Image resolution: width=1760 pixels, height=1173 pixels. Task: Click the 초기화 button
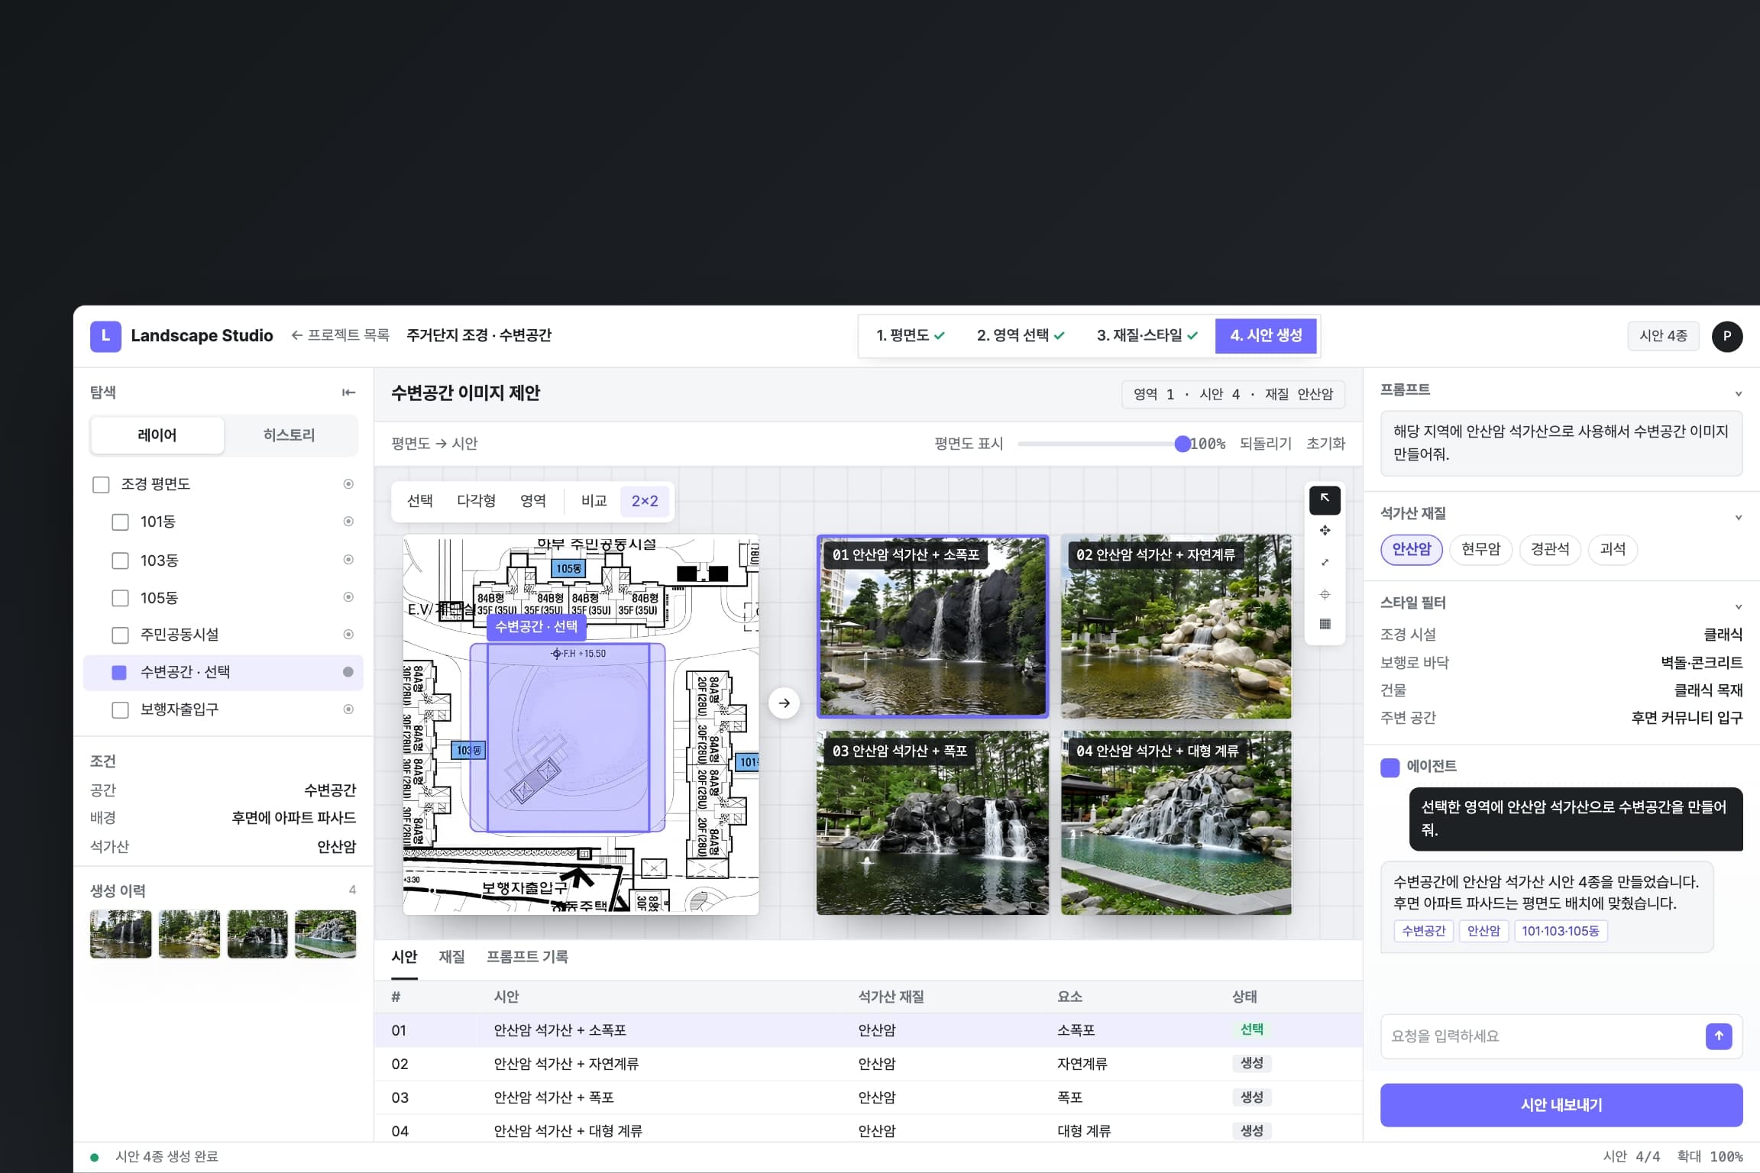[1325, 444]
